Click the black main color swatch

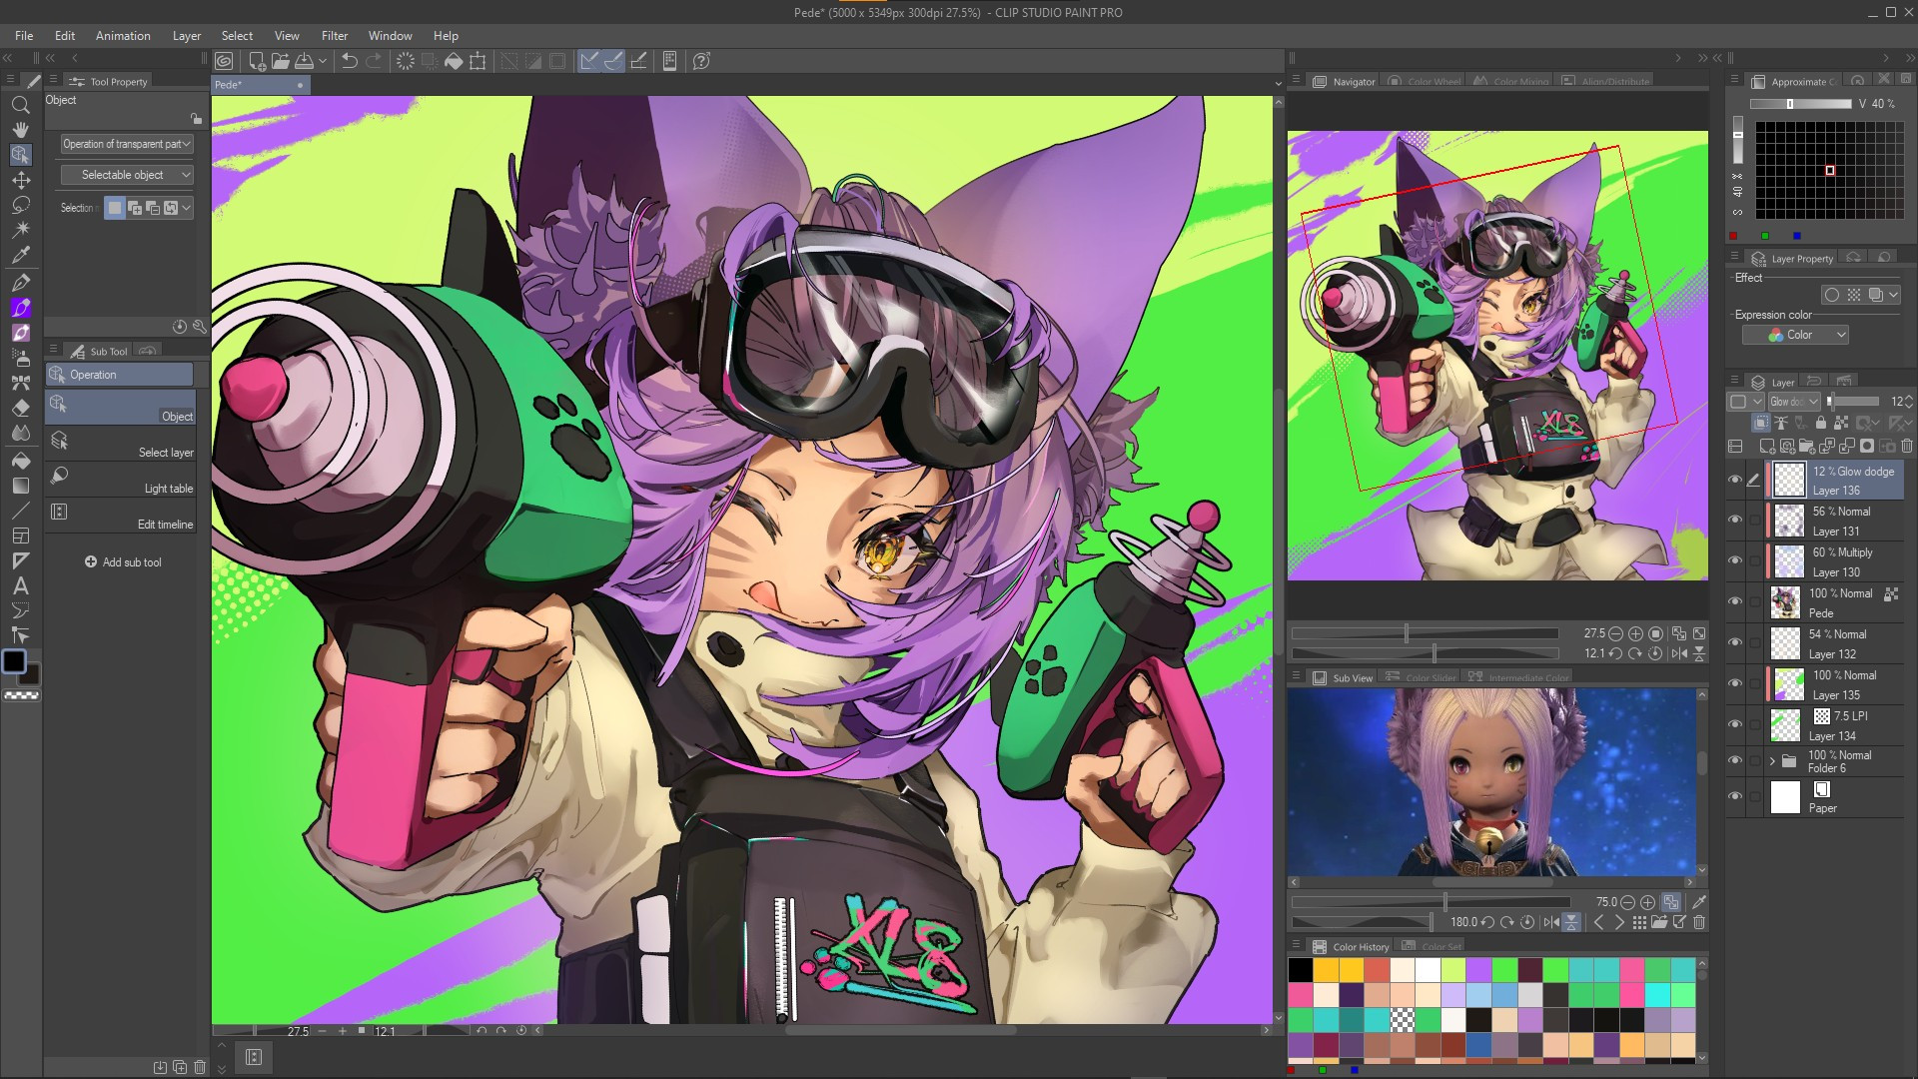pos(14,661)
